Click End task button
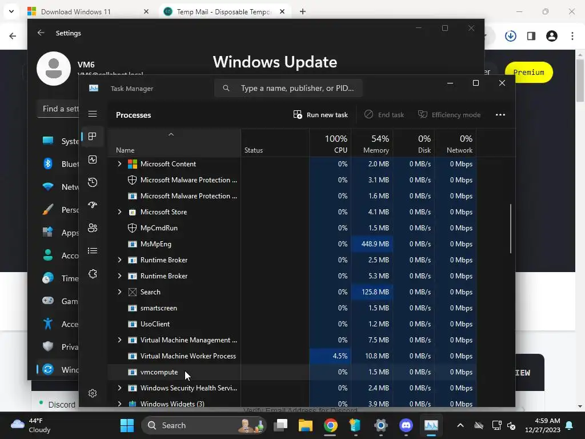 (384, 114)
